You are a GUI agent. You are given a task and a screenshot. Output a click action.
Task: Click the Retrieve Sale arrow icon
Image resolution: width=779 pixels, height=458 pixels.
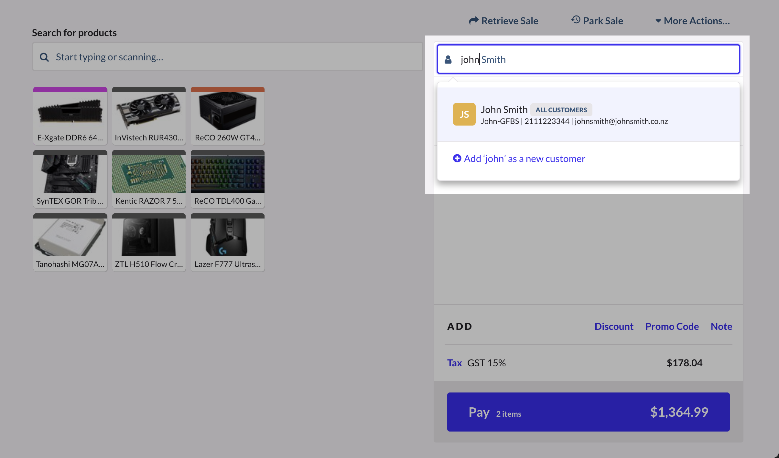[x=473, y=20]
